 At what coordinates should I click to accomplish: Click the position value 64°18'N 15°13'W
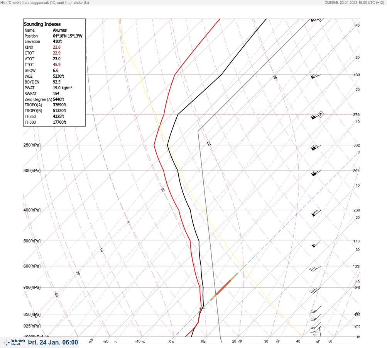[x=68, y=36]
